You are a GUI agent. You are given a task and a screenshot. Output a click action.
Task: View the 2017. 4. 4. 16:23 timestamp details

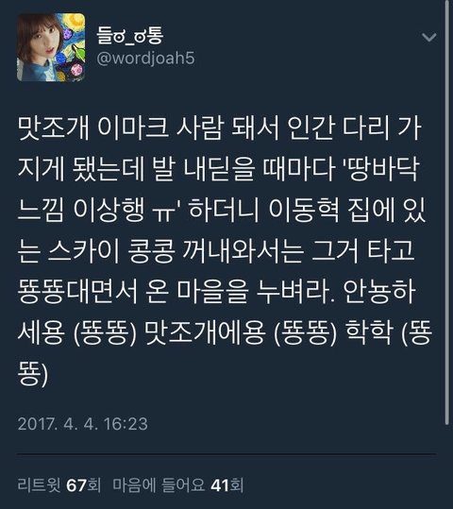tap(83, 424)
